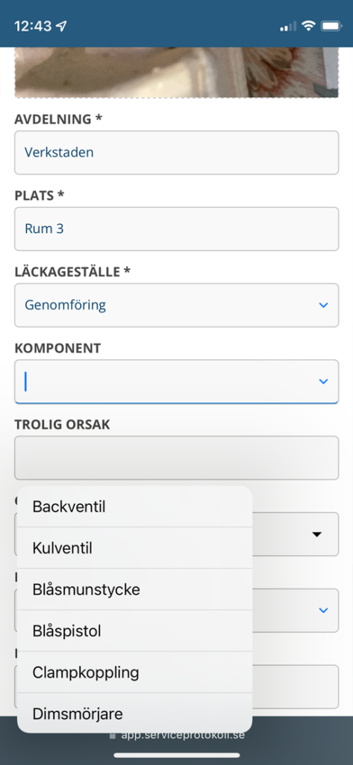Expand the Läckageställe dropdown chevron

(322, 305)
